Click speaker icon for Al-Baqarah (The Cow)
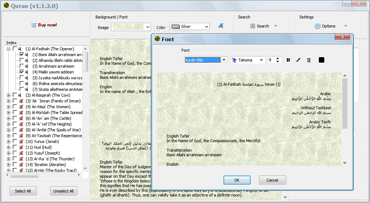370x203 pixels. click(x=20, y=95)
